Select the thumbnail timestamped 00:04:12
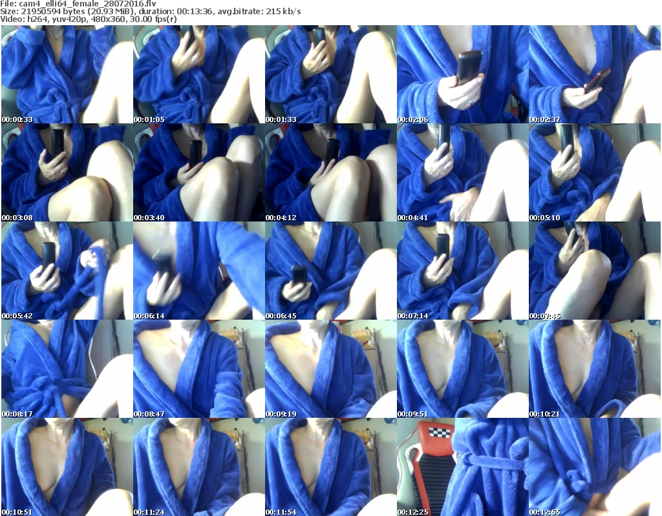 point(331,172)
